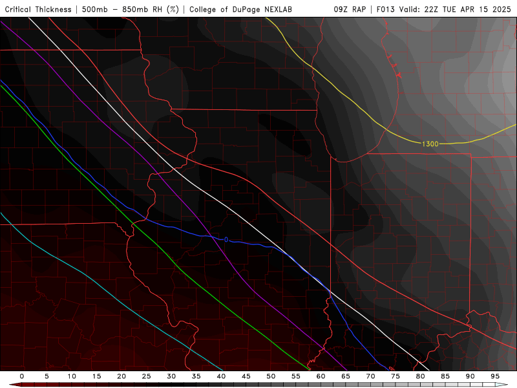Click the 1300 label on yellow contour
Image resolution: width=517 pixels, height=388 pixels.
tap(430, 144)
